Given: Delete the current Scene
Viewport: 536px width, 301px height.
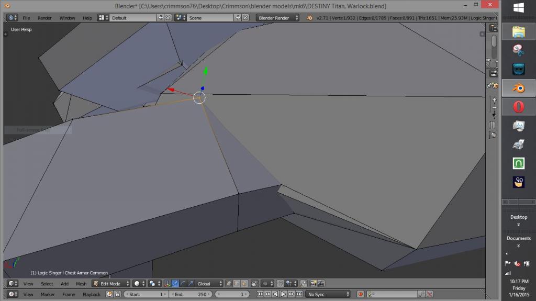Looking at the screenshot, I should (x=245, y=18).
